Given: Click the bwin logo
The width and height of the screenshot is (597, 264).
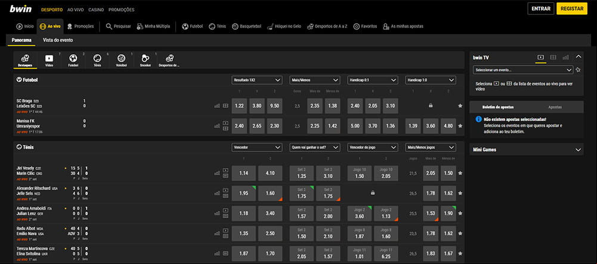Looking at the screenshot, I should tap(20, 9).
